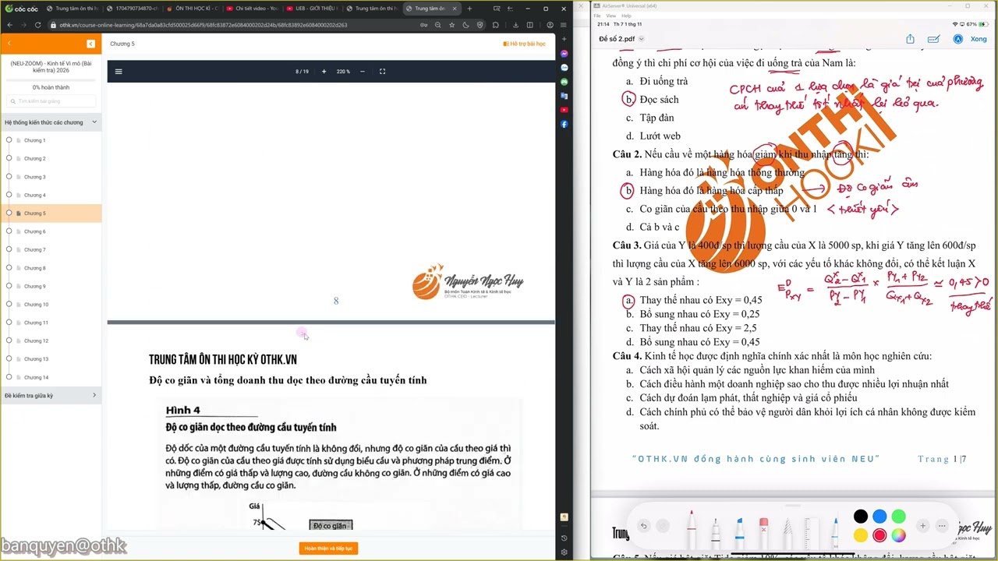
Task: Tap Xong to finish markup
Action: click(x=979, y=39)
